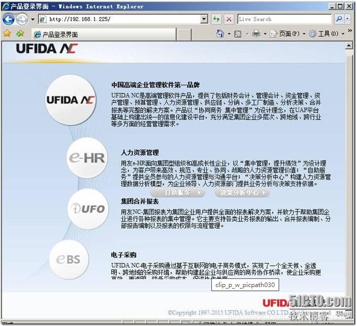Expand the Home button dropdown arrow
This screenshot has height=326, width=357.
(x=229, y=34)
